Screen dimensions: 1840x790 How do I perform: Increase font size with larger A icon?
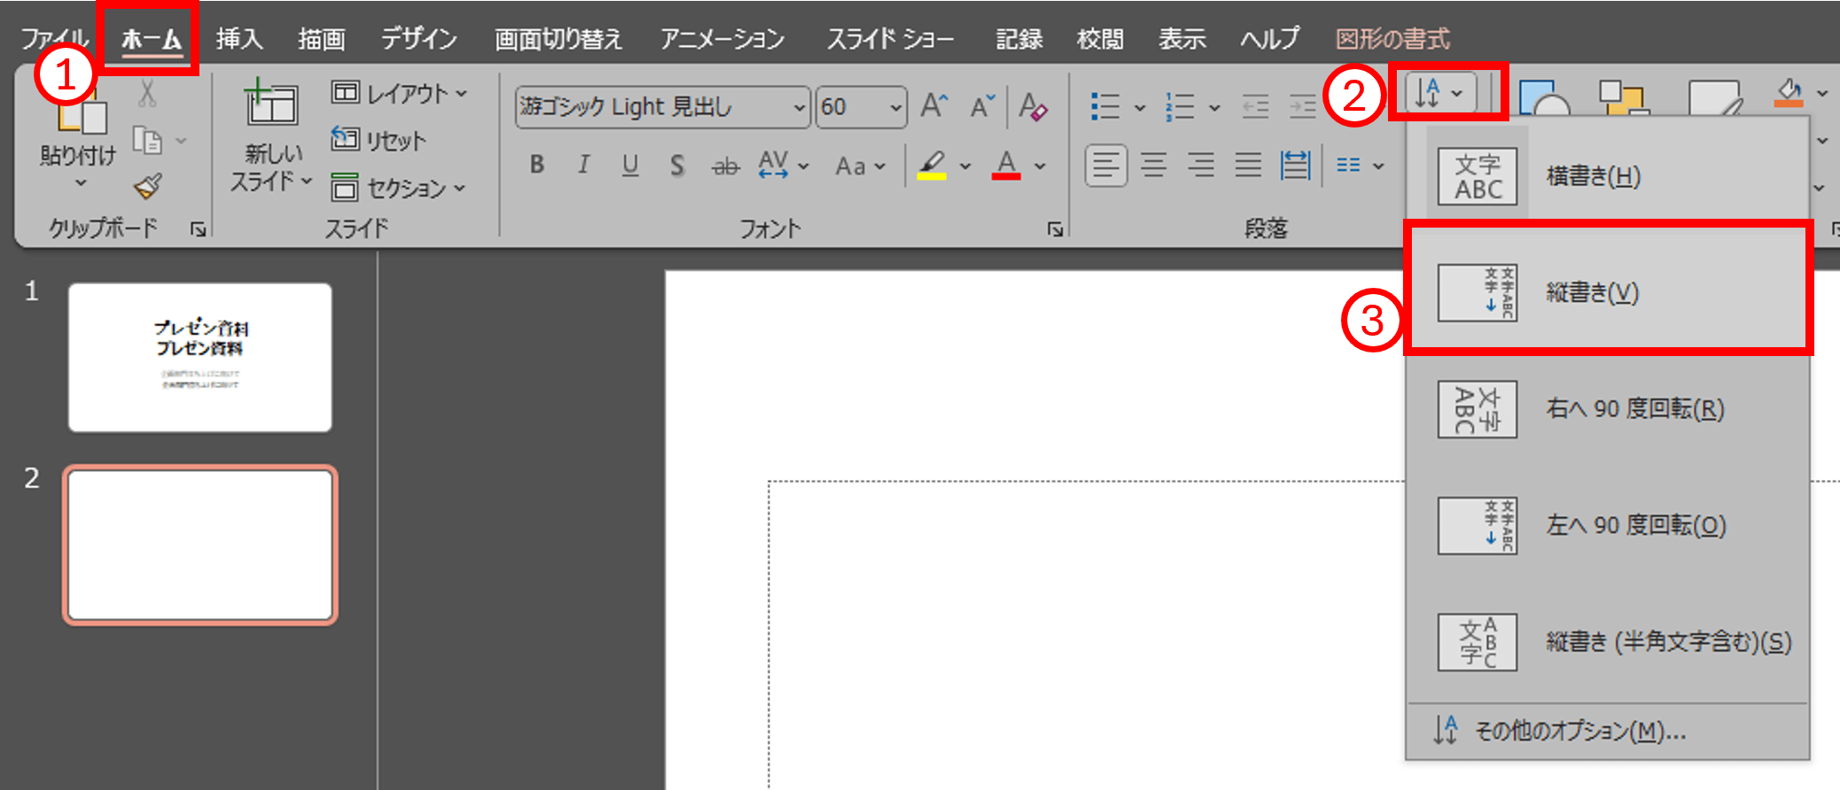(934, 107)
